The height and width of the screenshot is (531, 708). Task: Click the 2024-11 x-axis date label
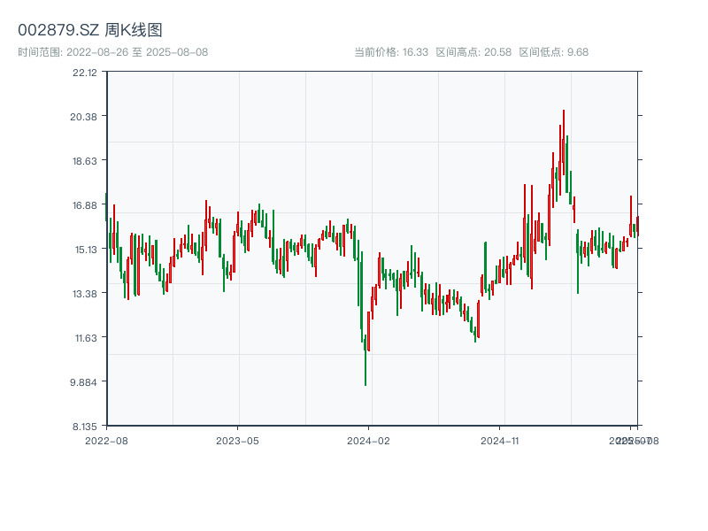point(499,440)
